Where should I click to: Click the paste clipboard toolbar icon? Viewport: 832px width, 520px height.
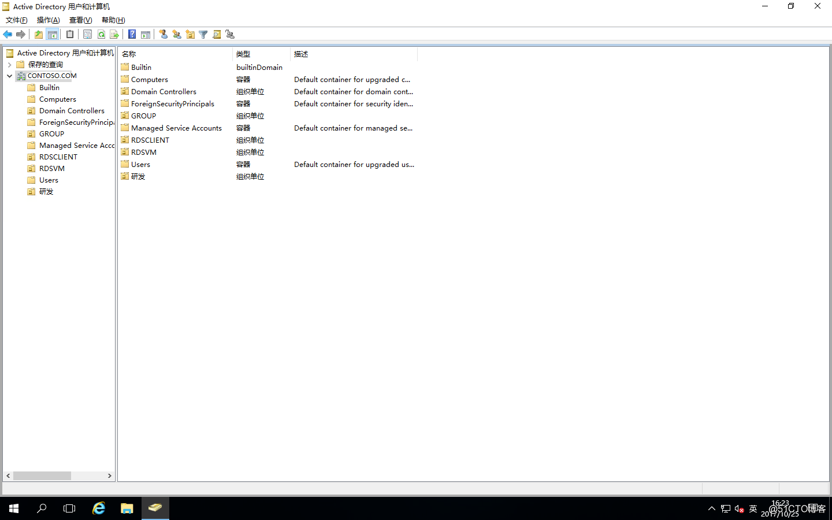70,35
